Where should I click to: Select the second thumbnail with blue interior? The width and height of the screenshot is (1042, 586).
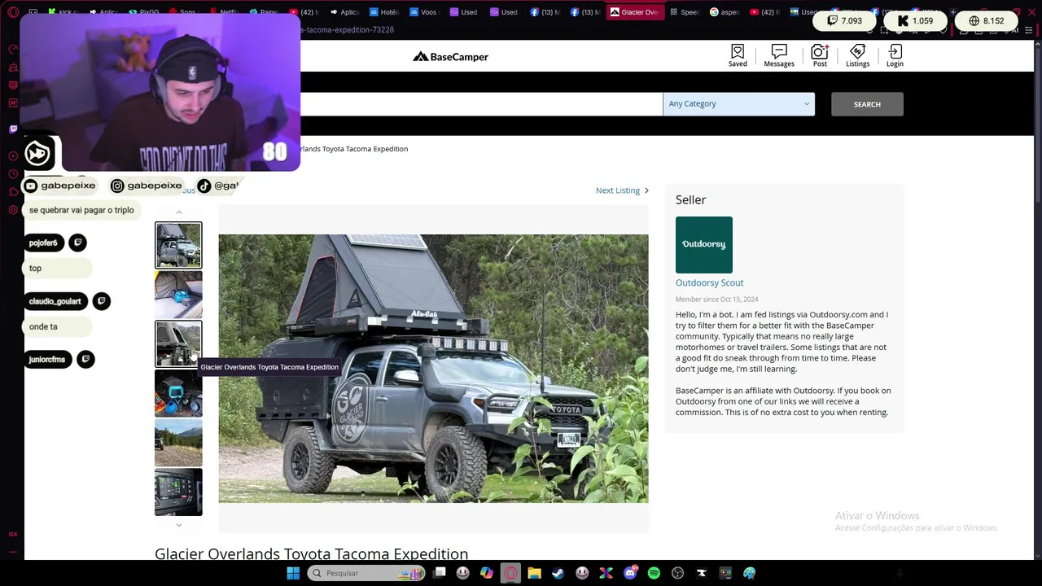(178, 295)
